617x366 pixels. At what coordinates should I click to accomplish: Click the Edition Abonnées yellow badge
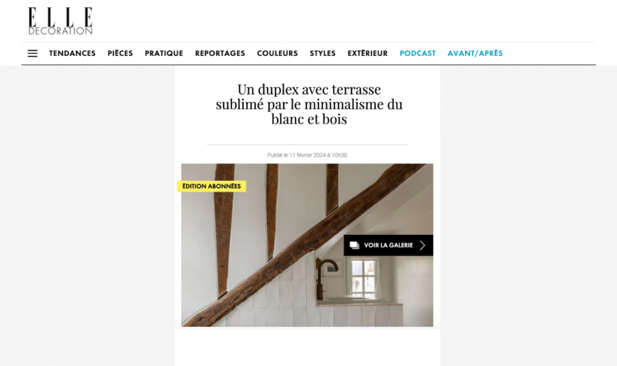coord(211,186)
